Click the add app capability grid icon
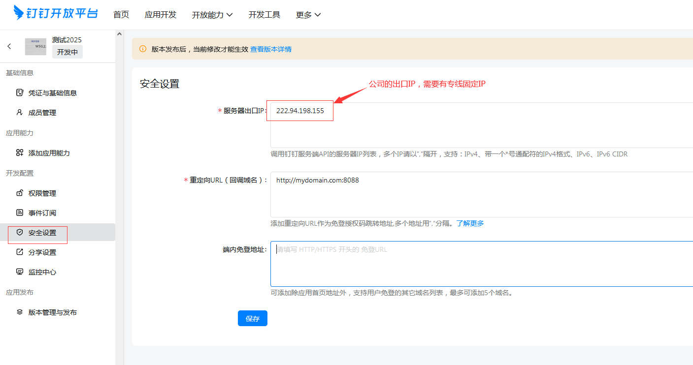This screenshot has width=693, height=365. (x=20, y=152)
